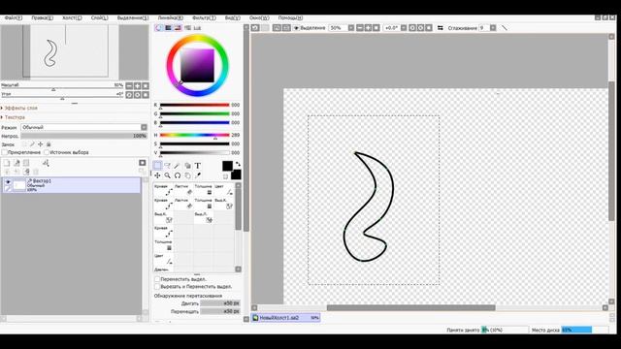621x349 pixels.
Task: Select the Eyedropper color picker tool
Action: 198,175
